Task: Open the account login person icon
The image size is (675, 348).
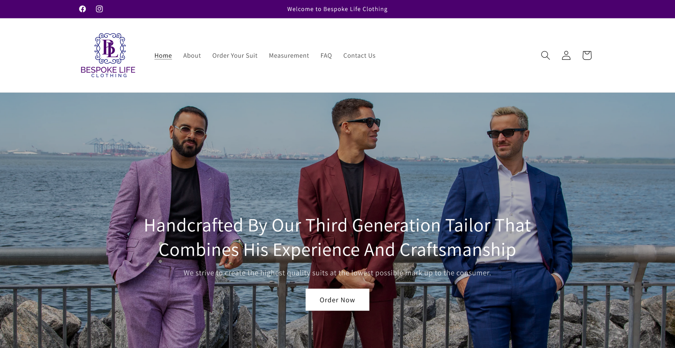Action: pyautogui.click(x=566, y=55)
